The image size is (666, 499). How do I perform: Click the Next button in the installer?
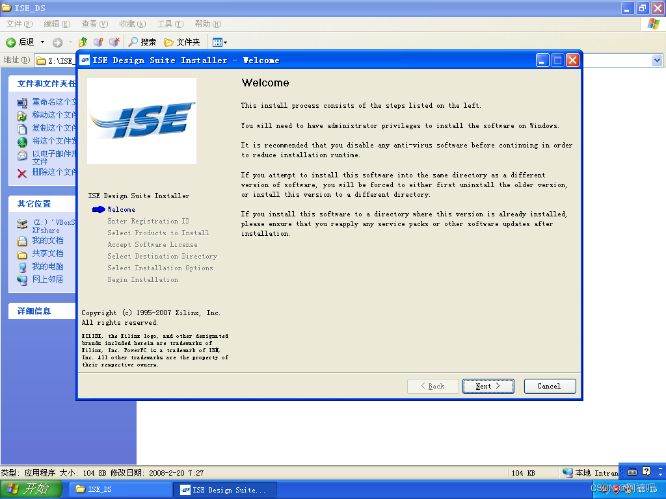point(488,386)
